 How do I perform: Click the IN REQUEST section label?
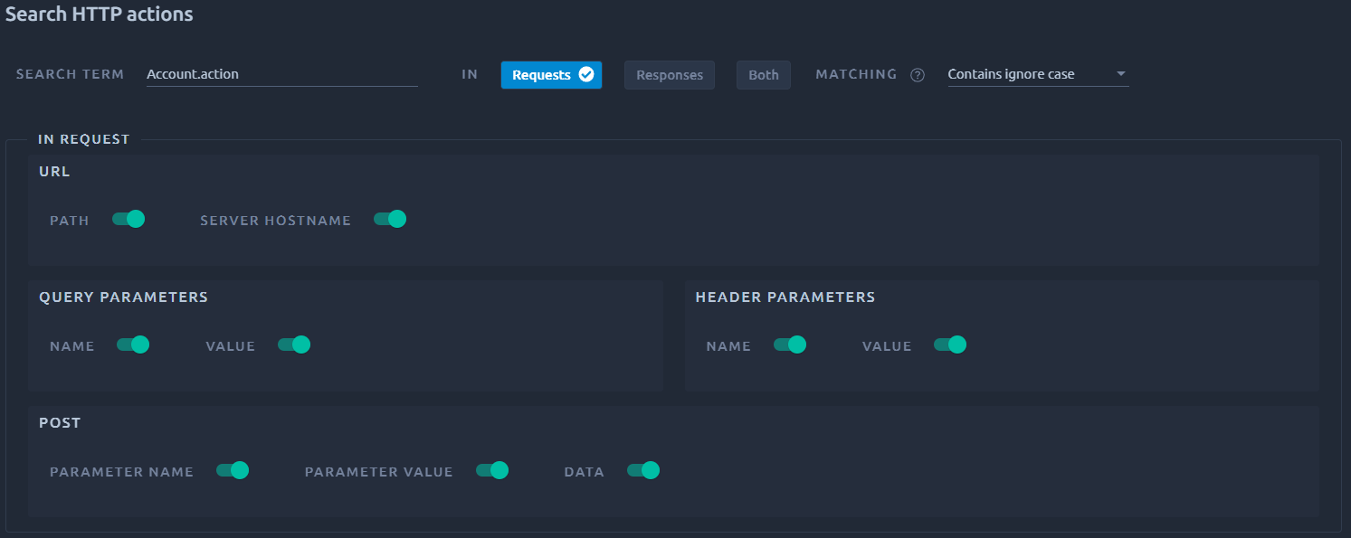point(84,139)
